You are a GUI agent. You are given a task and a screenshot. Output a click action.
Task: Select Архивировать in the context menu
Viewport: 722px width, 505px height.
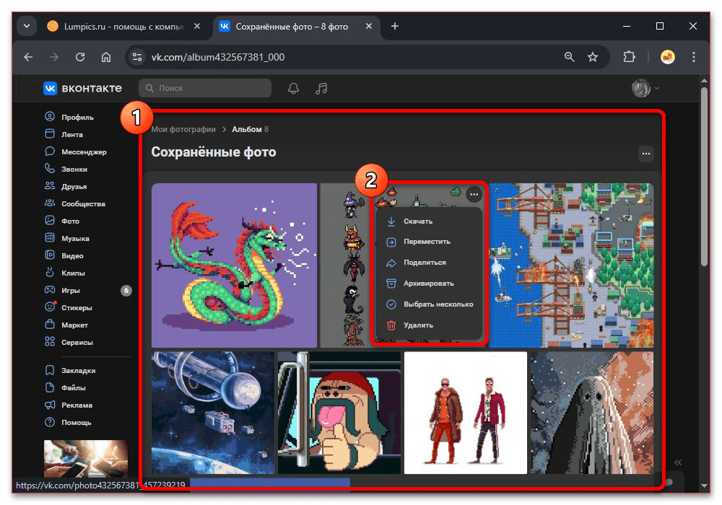[428, 284]
